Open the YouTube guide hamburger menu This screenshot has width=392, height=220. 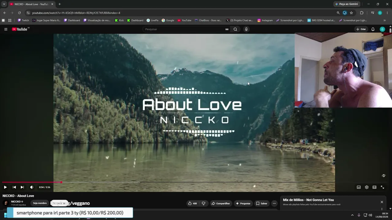click(6, 29)
